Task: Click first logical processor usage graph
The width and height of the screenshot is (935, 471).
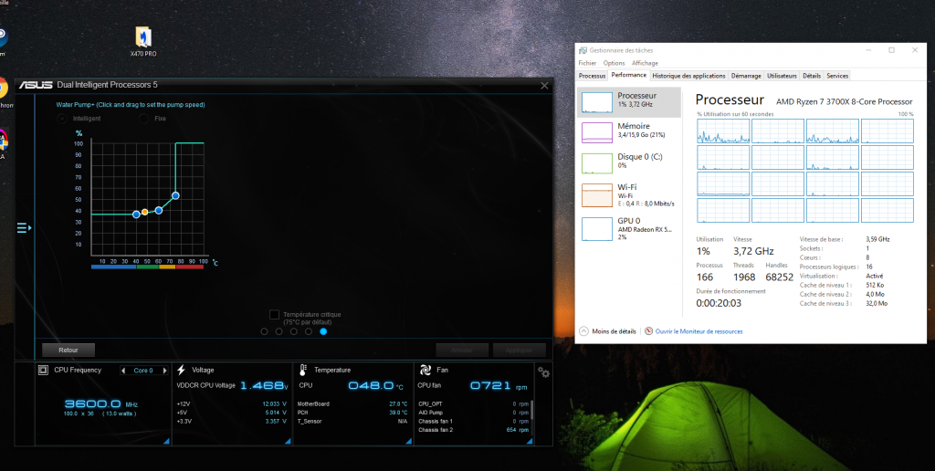Action: (723, 131)
